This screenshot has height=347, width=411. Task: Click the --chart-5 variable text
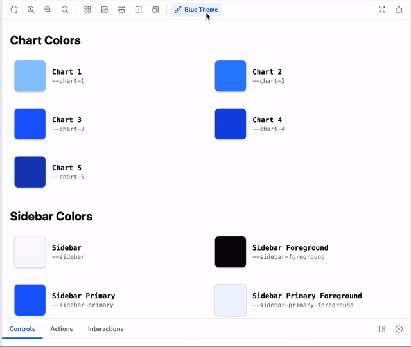tap(68, 177)
